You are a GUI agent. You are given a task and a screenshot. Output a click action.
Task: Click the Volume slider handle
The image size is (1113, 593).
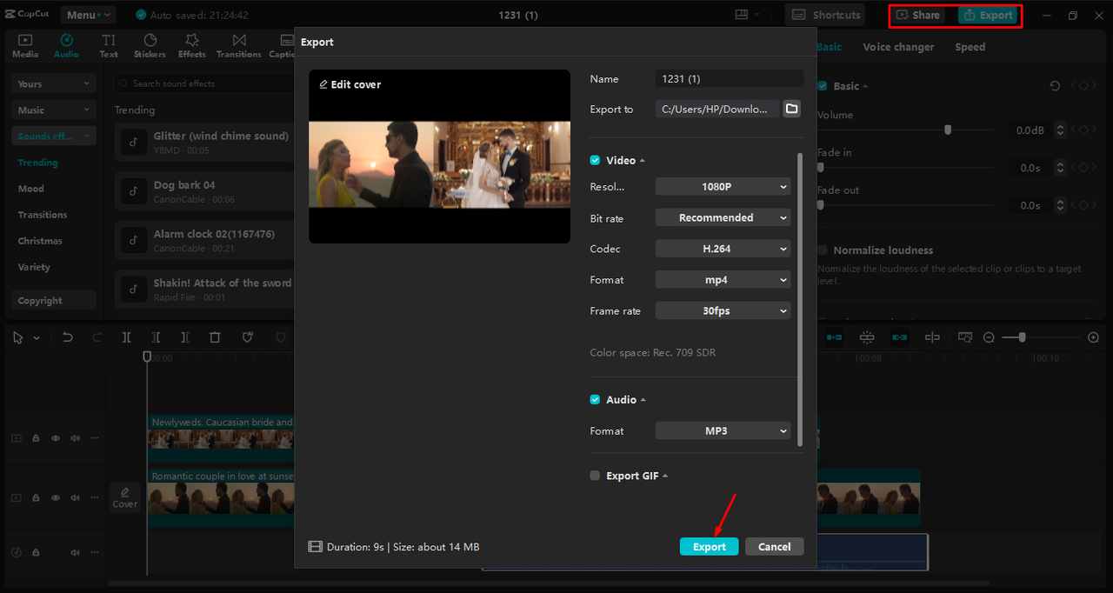pos(948,130)
